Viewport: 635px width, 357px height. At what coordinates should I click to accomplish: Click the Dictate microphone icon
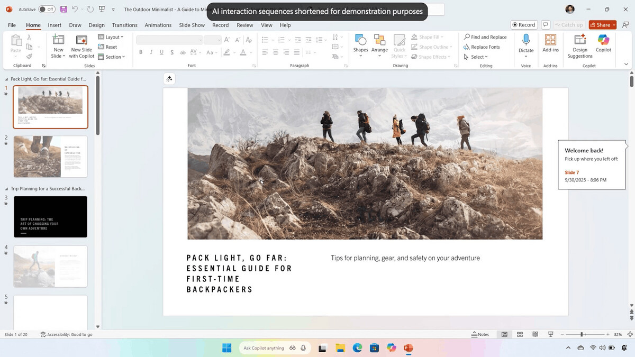click(526, 40)
